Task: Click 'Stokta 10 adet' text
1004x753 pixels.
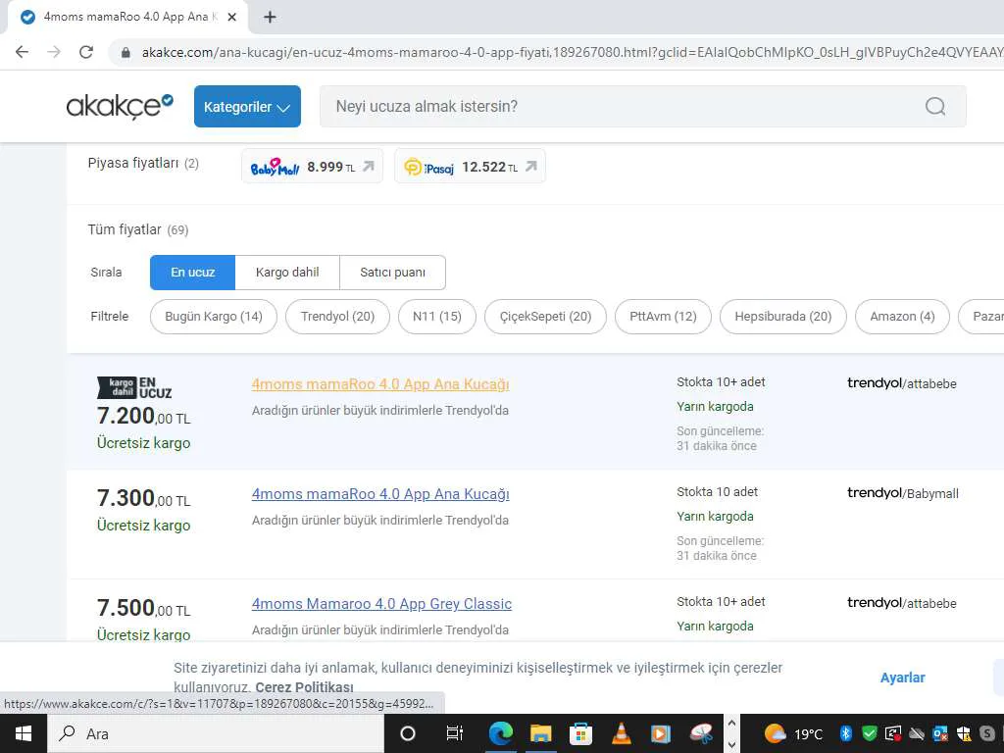Action: coord(717,492)
